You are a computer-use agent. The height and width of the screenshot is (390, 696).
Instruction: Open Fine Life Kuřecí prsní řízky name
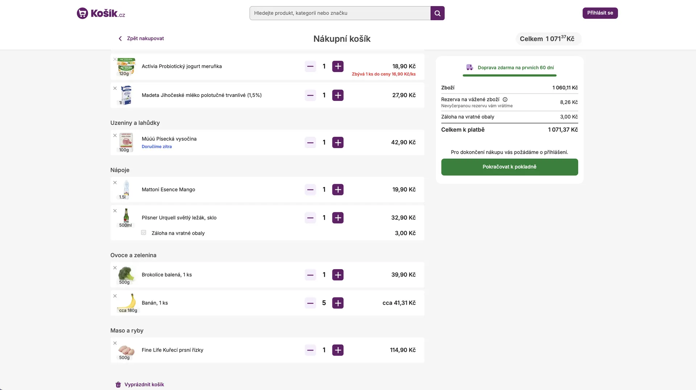click(173, 350)
